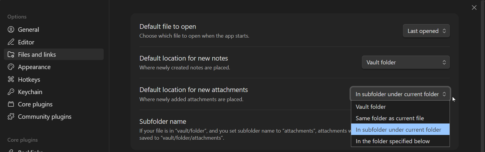Choose Vault folder in attachments list
This screenshot has height=152, width=485.
(400, 107)
